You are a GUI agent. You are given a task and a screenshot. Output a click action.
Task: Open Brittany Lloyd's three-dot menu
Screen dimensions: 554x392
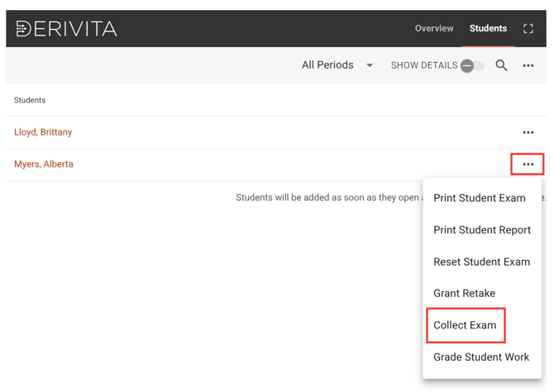[528, 132]
